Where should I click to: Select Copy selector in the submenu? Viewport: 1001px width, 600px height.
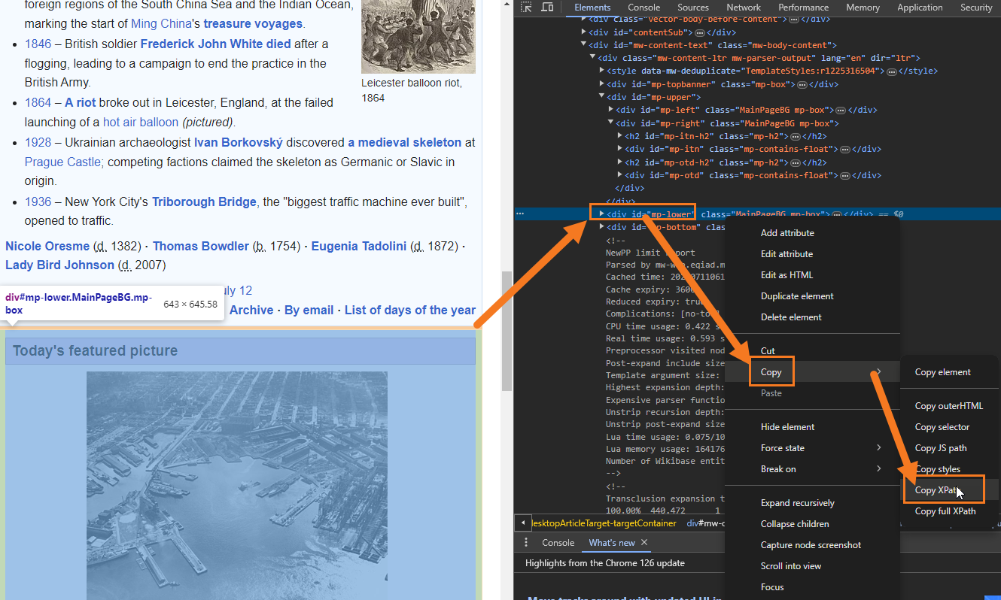tap(942, 427)
